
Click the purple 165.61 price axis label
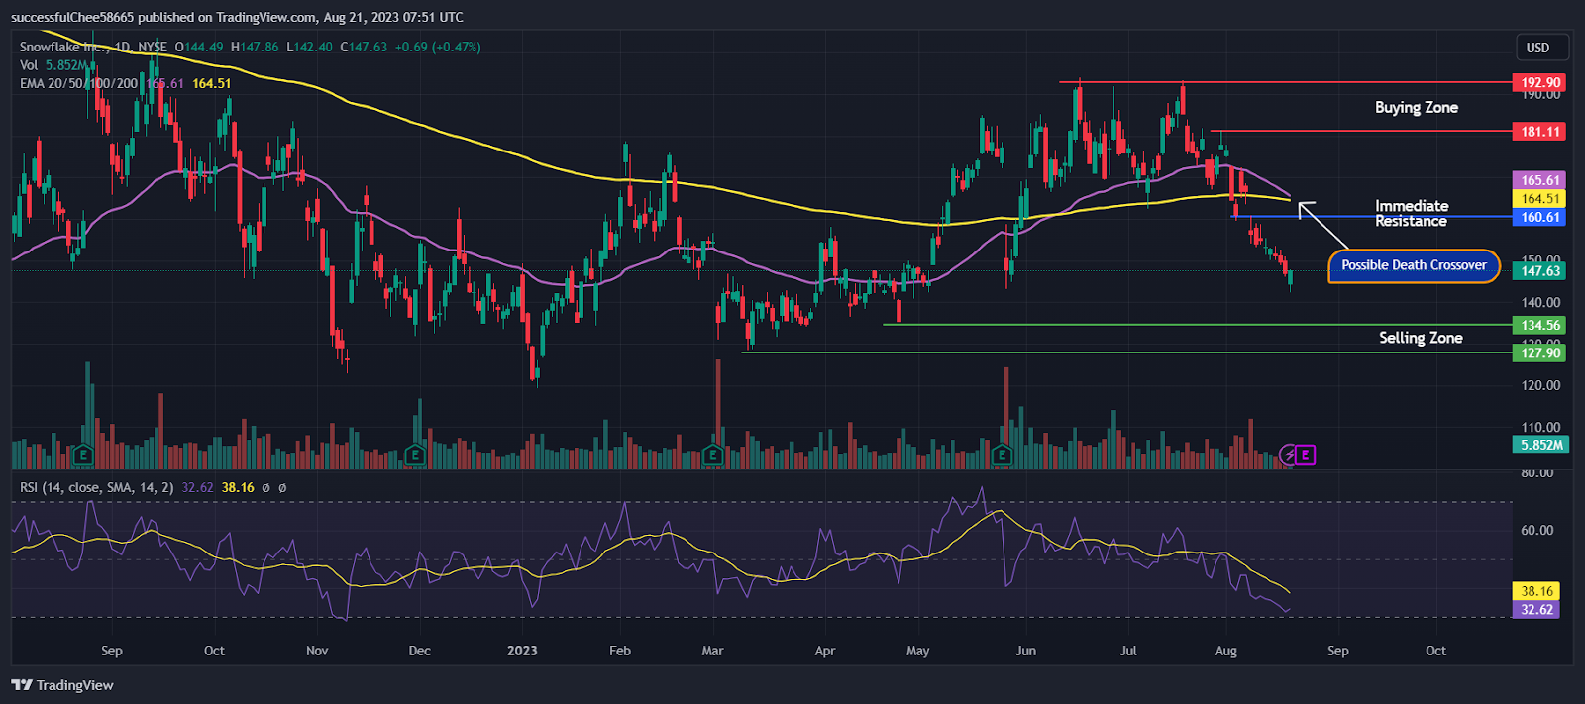(x=1540, y=180)
